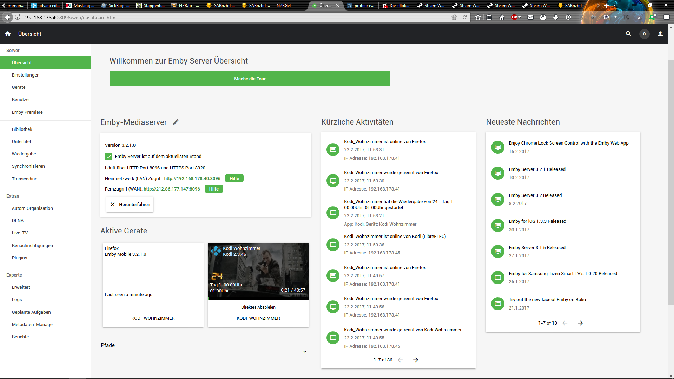Screen dimensions: 674x379
Task: Click the Firefox bookmark star icon
Action: coord(478,17)
